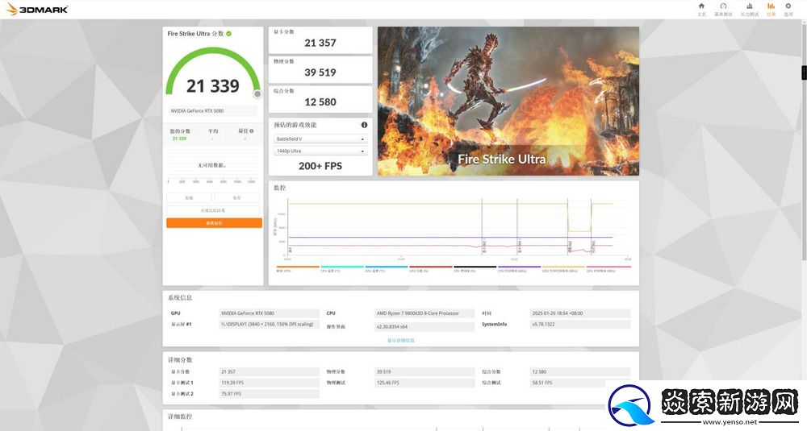Open the 1440p Ultra resolution dropdown

coord(320,151)
